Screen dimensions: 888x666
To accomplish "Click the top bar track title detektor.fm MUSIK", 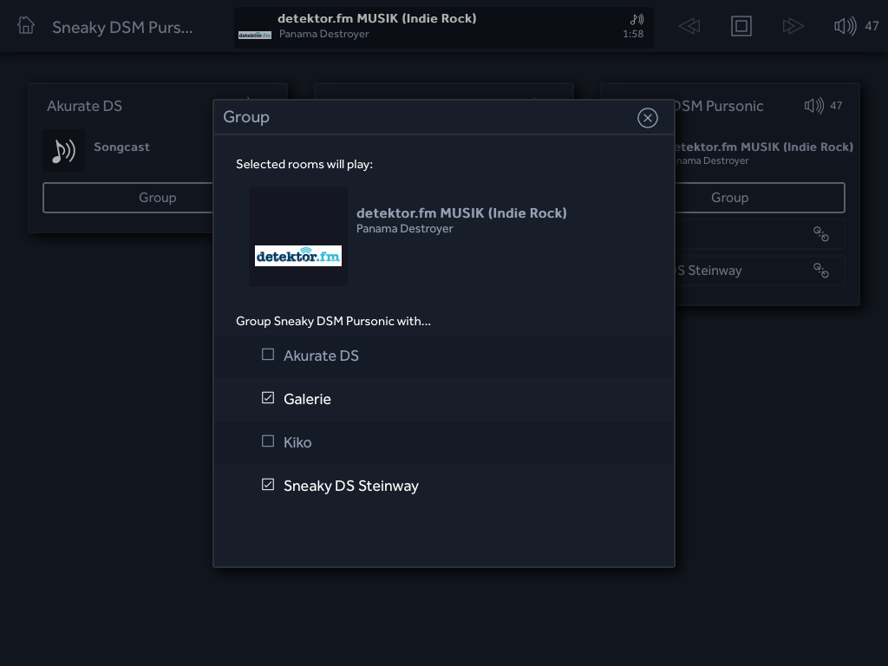I will coord(376,18).
